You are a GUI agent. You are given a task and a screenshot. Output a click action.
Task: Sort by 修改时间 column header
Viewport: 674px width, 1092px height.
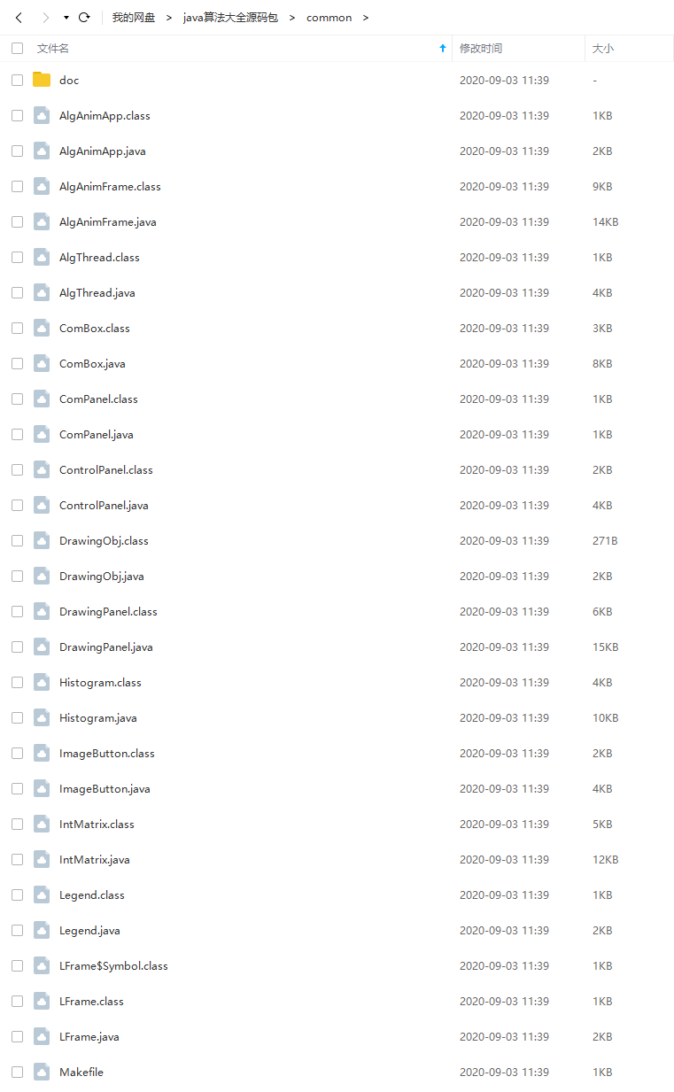click(481, 49)
